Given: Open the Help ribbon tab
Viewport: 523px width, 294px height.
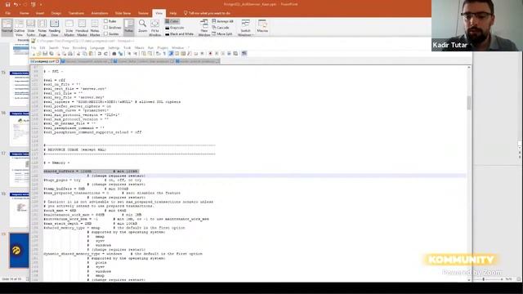Looking at the screenshot, I should click(172, 13).
